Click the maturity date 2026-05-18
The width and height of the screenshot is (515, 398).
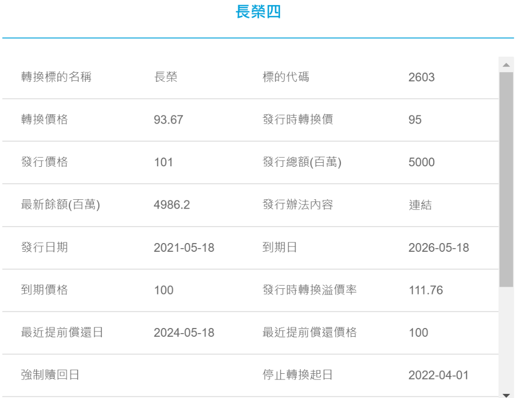(438, 248)
